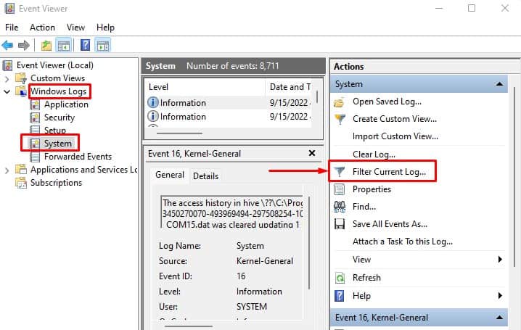
Task: Open the Help submenu arrow in Actions
Action: [x=500, y=295]
